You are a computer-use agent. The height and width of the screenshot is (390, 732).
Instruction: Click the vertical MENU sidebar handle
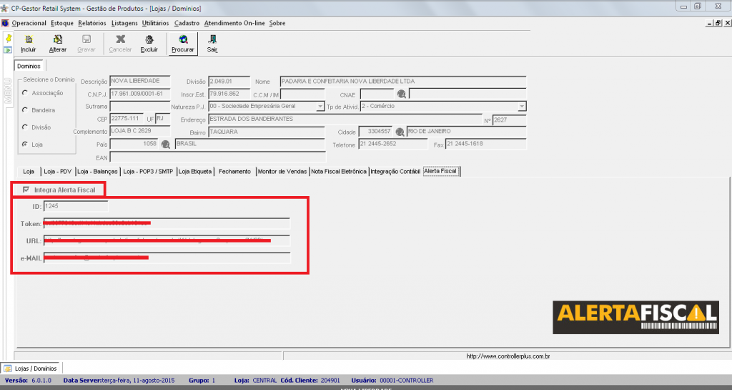pyautogui.click(x=8, y=91)
